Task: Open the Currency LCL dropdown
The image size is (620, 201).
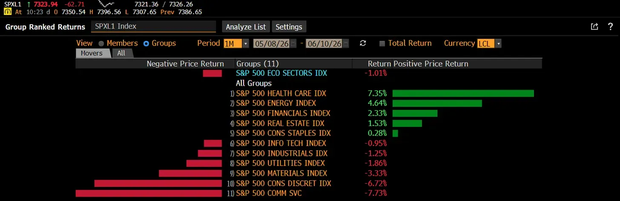Action: pyautogui.click(x=489, y=43)
